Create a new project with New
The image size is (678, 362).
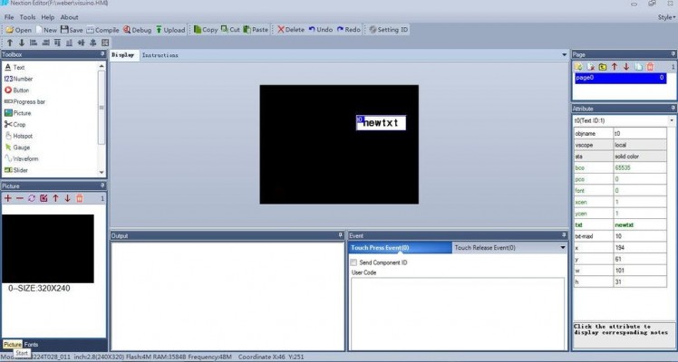[x=46, y=30]
